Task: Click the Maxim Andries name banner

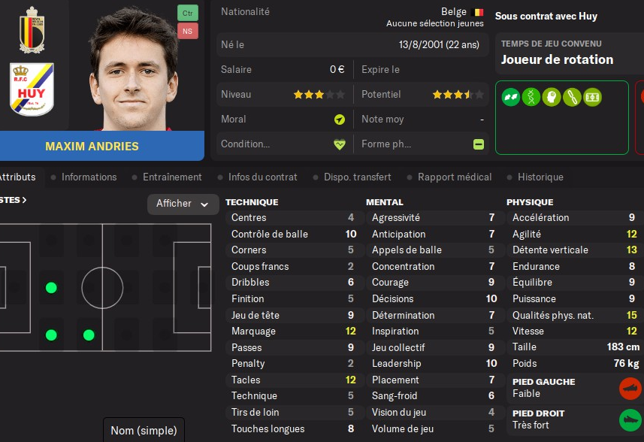Action: click(x=92, y=146)
